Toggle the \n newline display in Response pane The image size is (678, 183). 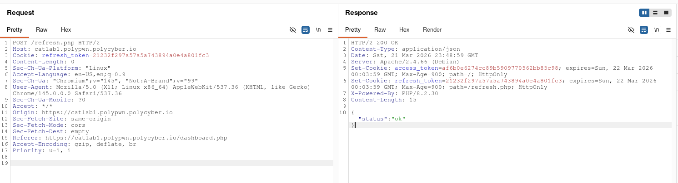tap(657, 30)
